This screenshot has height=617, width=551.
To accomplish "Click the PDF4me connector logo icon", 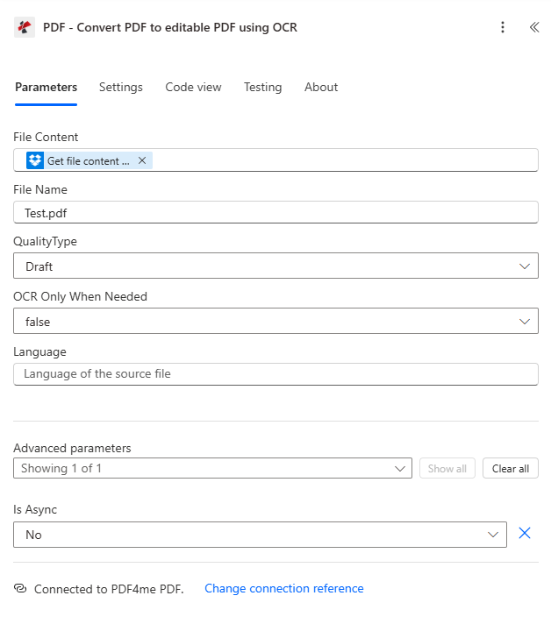I will tap(25, 27).
